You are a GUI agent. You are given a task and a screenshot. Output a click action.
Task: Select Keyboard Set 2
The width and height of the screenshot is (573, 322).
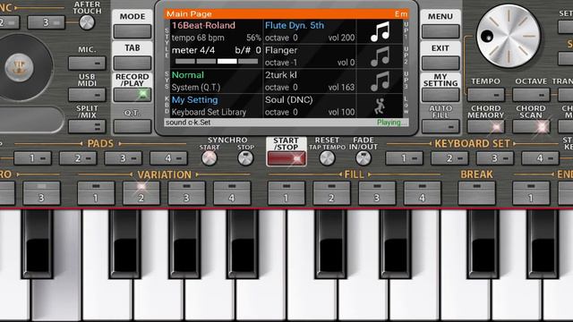click(x=449, y=158)
